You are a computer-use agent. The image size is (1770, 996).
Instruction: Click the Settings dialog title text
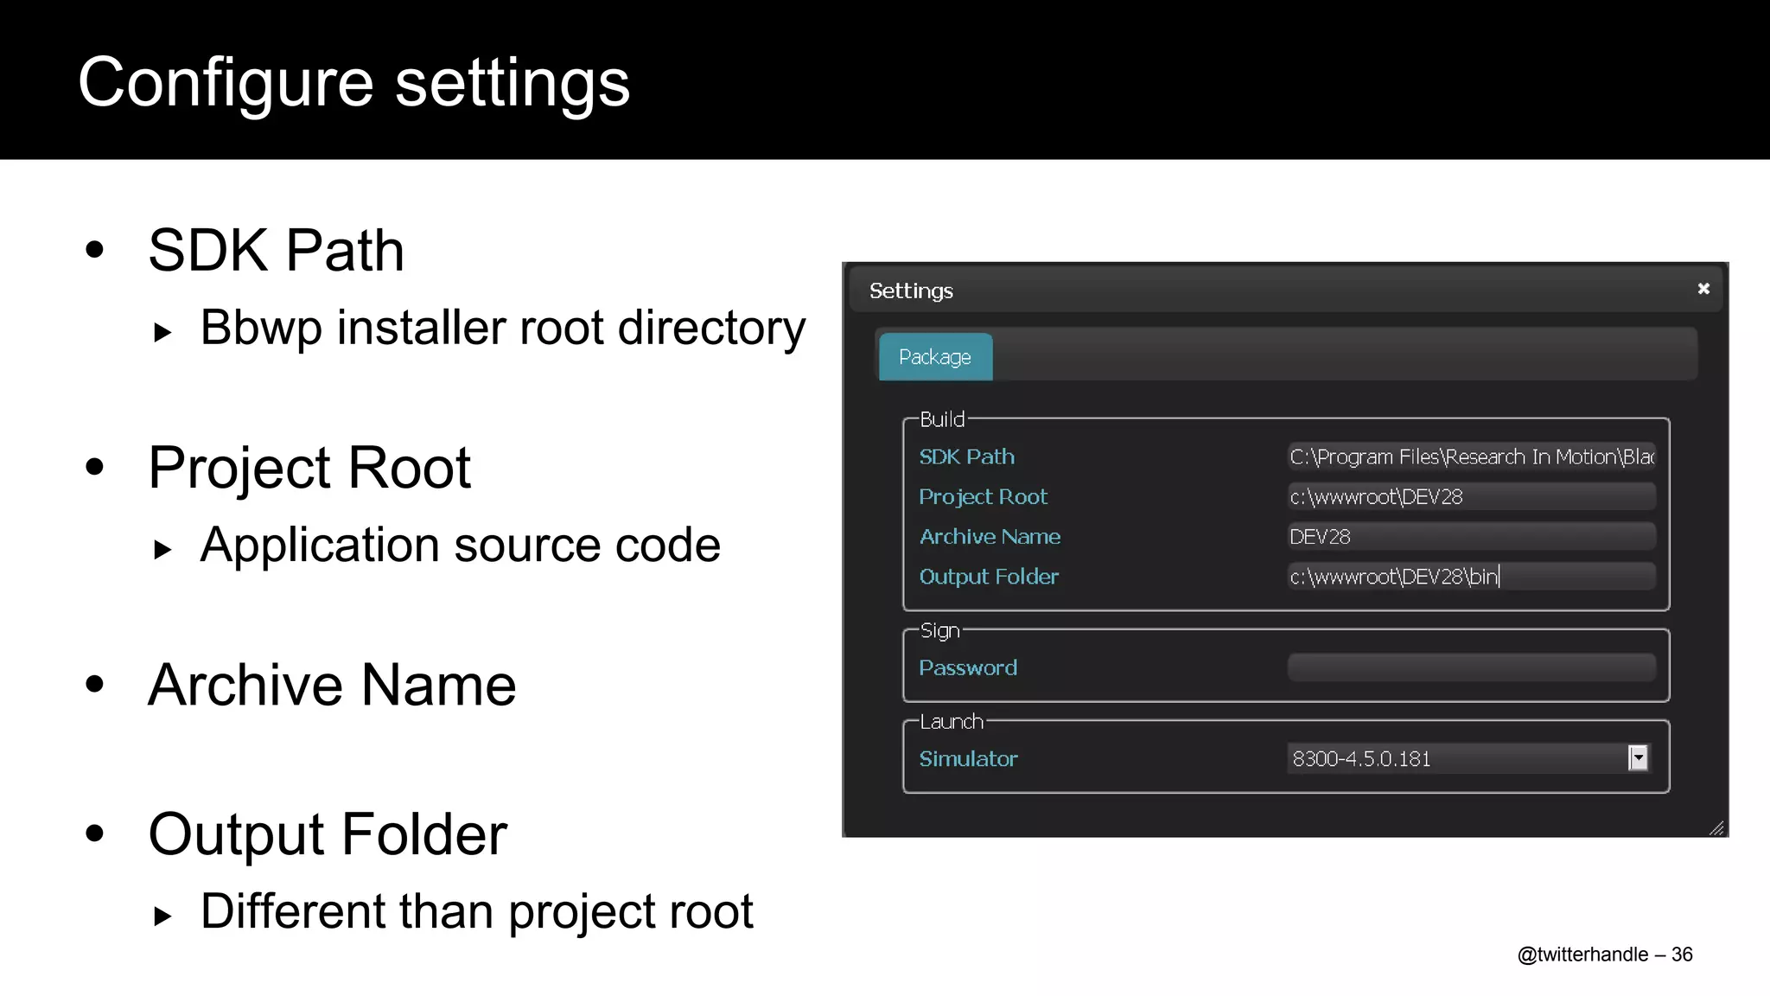coord(911,291)
